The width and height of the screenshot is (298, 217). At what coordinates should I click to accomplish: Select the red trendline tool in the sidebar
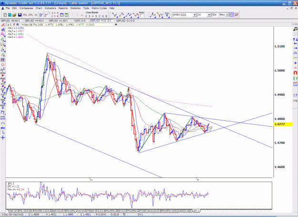[3, 25]
